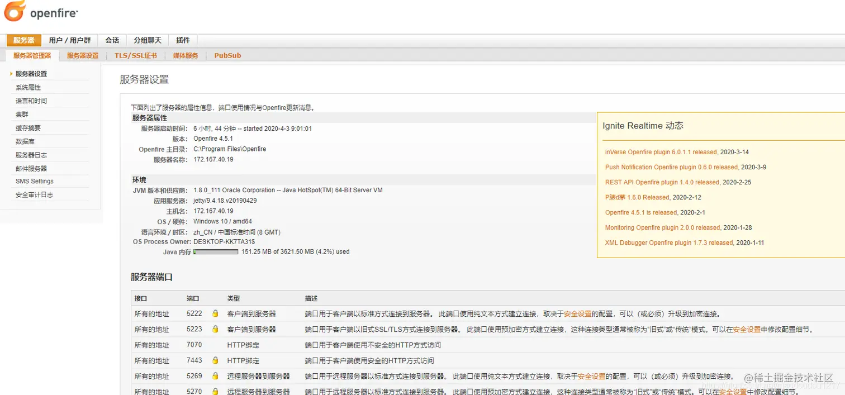The width and height of the screenshot is (845, 395).
Task: Open 数据库 in the sidebar
Action: click(x=25, y=141)
